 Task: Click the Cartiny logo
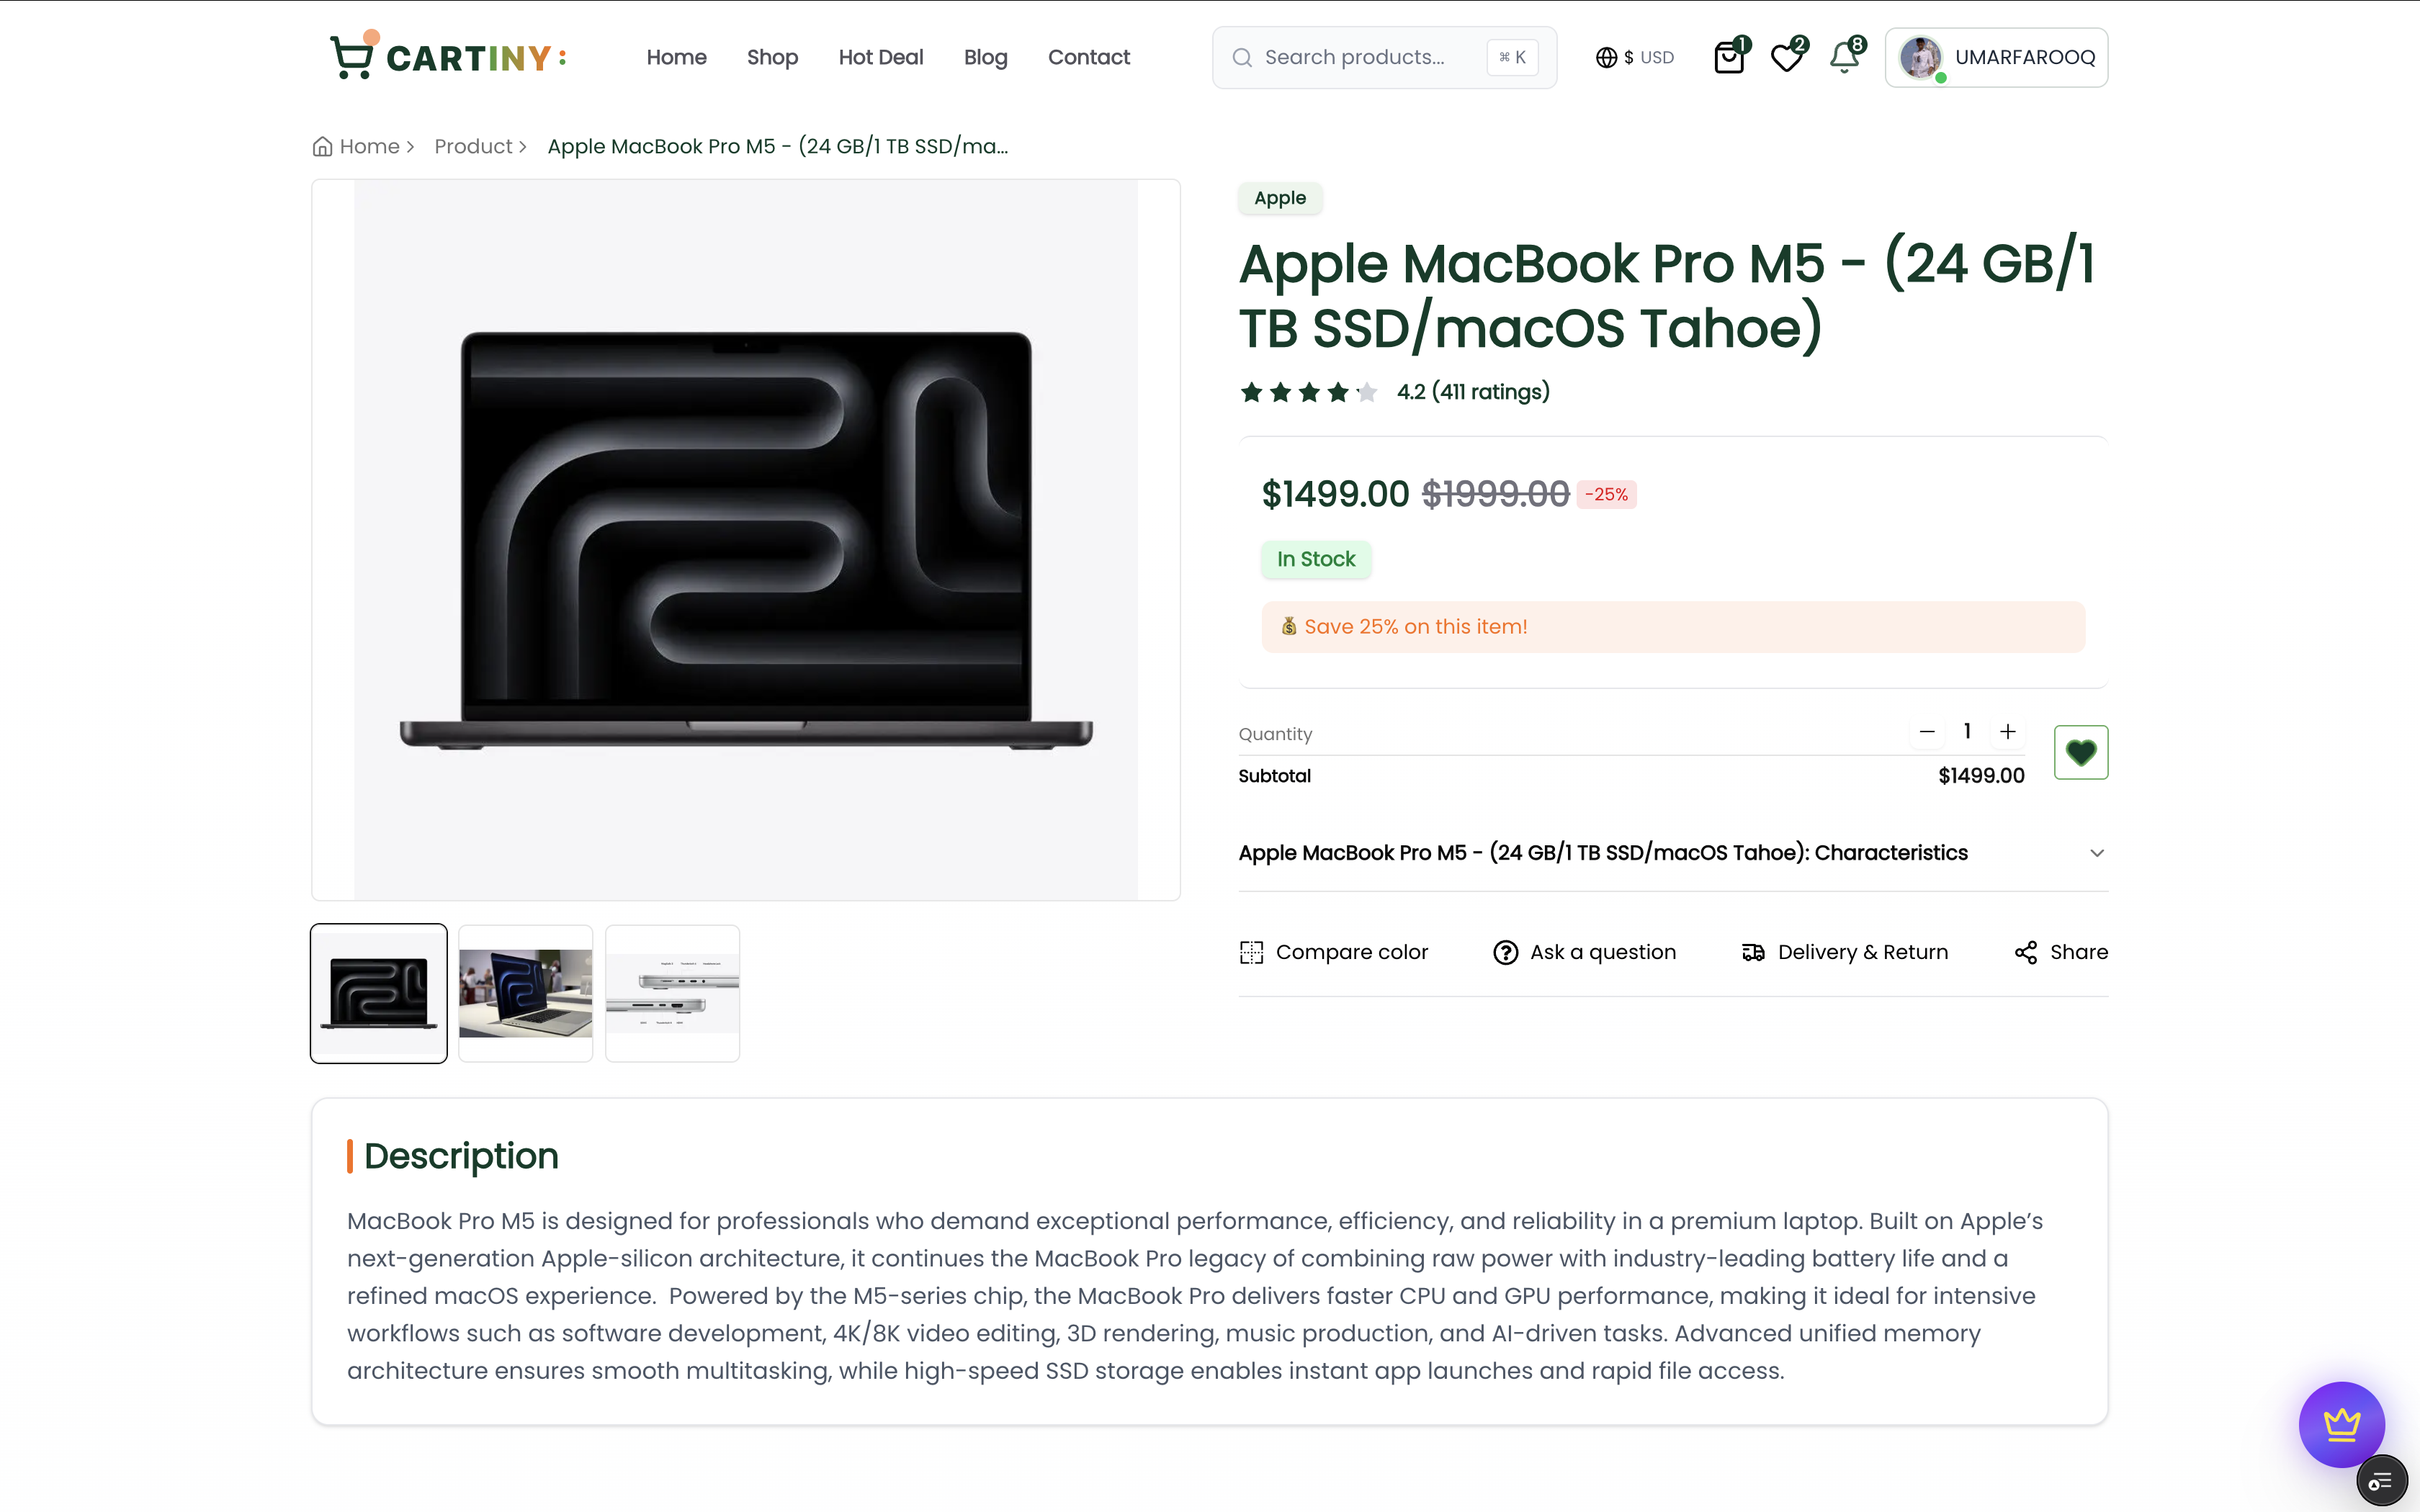click(449, 57)
